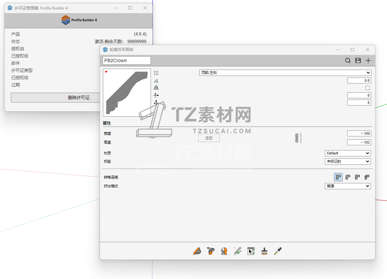
Task: Click the vertical offset icon
Action: coord(156,103)
